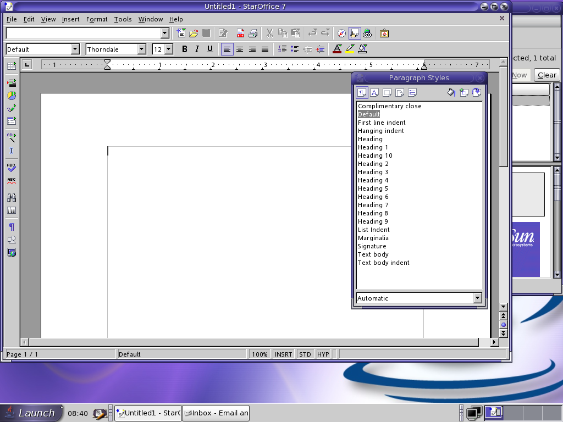Click the Form controls icon
The image size is (563, 422).
click(12, 120)
